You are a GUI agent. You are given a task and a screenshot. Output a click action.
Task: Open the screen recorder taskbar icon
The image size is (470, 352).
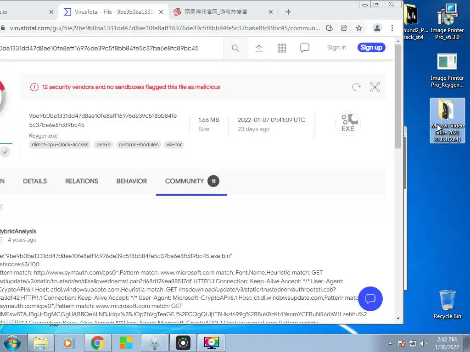coord(211,343)
